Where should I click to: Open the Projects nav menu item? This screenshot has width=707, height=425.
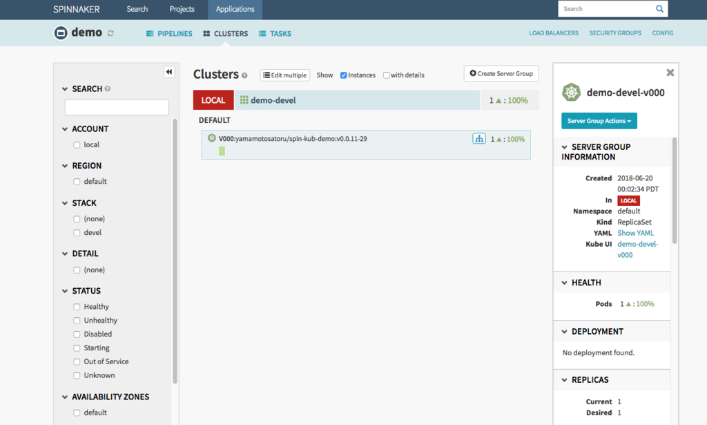click(x=182, y=9)
